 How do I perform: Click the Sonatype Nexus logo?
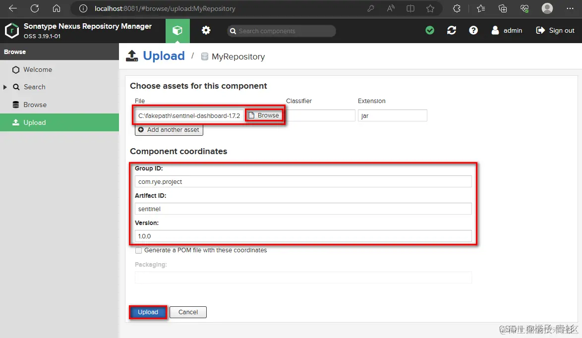(11, 30)
